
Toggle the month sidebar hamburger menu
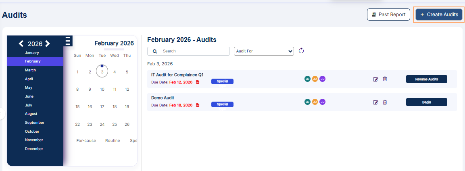click(68, 41)
